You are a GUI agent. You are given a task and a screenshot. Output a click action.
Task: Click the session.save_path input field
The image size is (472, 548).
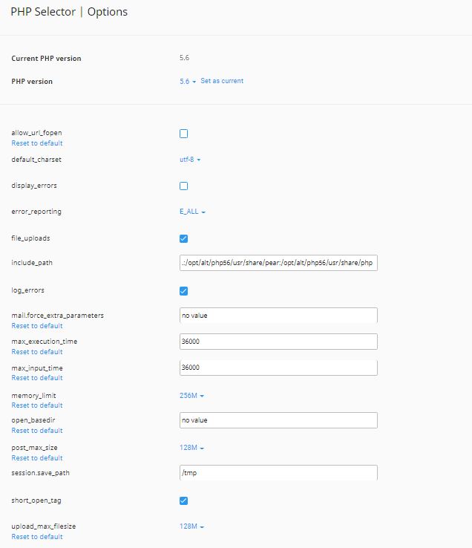[278, 472]
